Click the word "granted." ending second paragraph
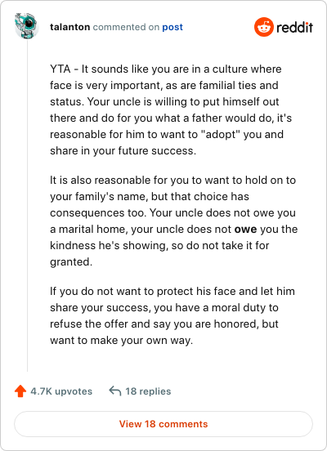The image size is (327, 451). 71,262
